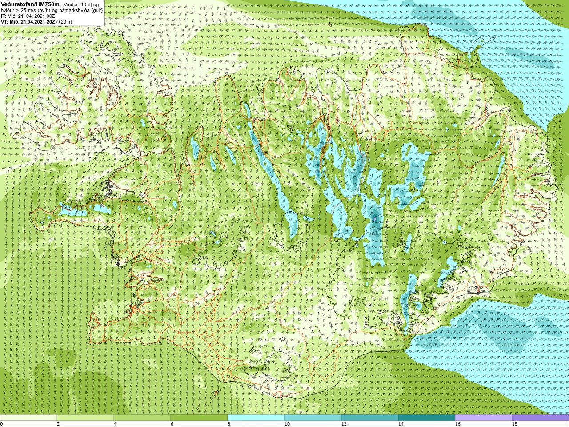Click the "Vindur (10m) og" caption text

(82, 4)
